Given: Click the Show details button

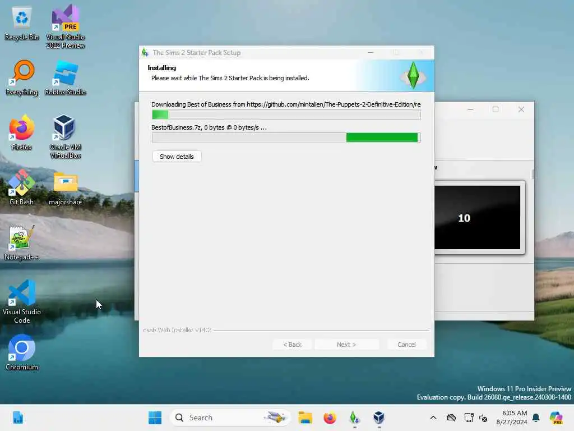Looking at the screenshot, I should (177, 157).
